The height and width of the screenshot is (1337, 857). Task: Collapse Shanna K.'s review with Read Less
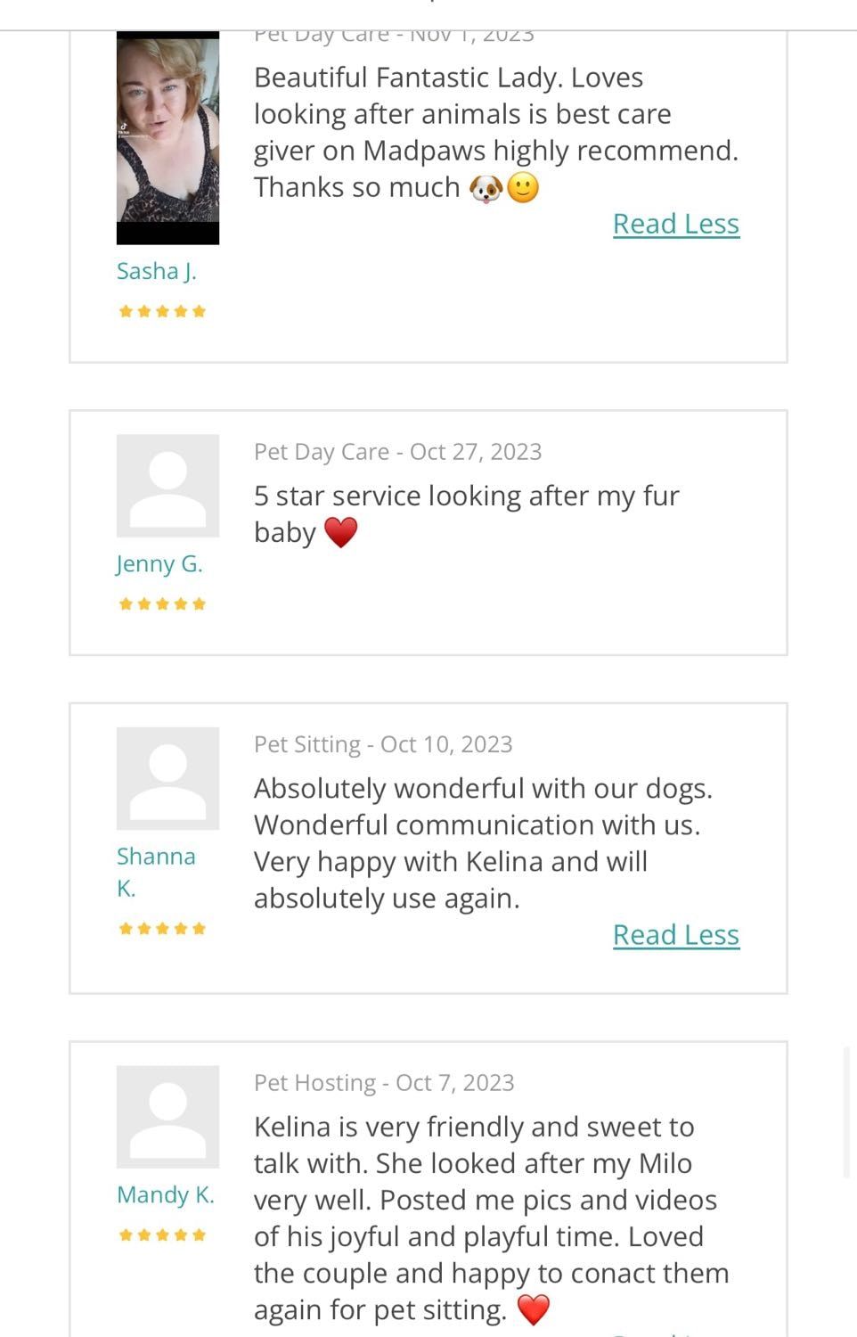click(676, 935)
